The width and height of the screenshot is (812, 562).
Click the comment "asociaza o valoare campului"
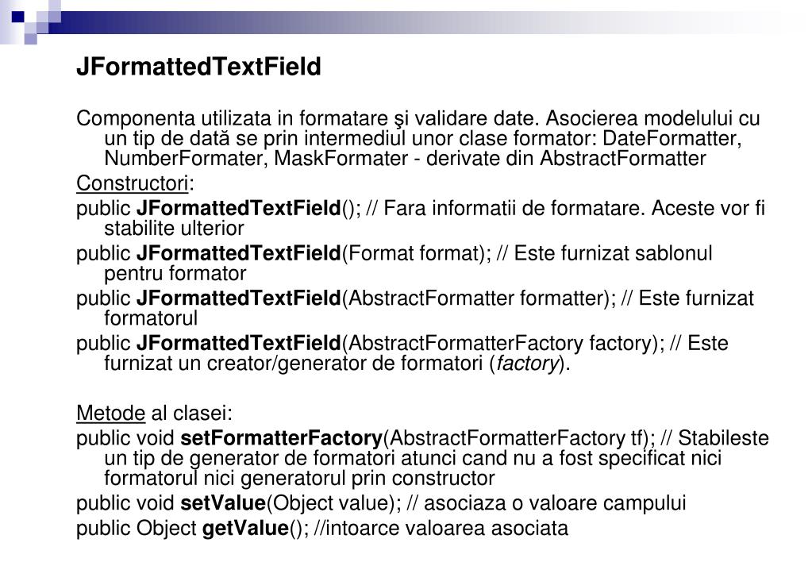[555, 503]
